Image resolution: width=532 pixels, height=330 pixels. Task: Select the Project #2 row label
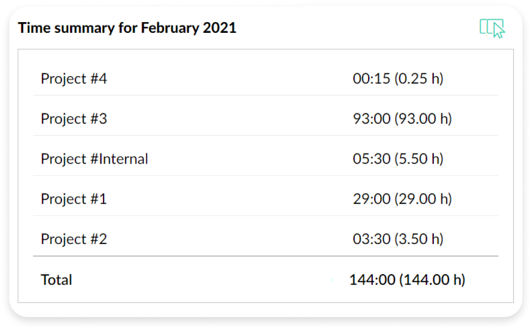click(x=74, y=239)
